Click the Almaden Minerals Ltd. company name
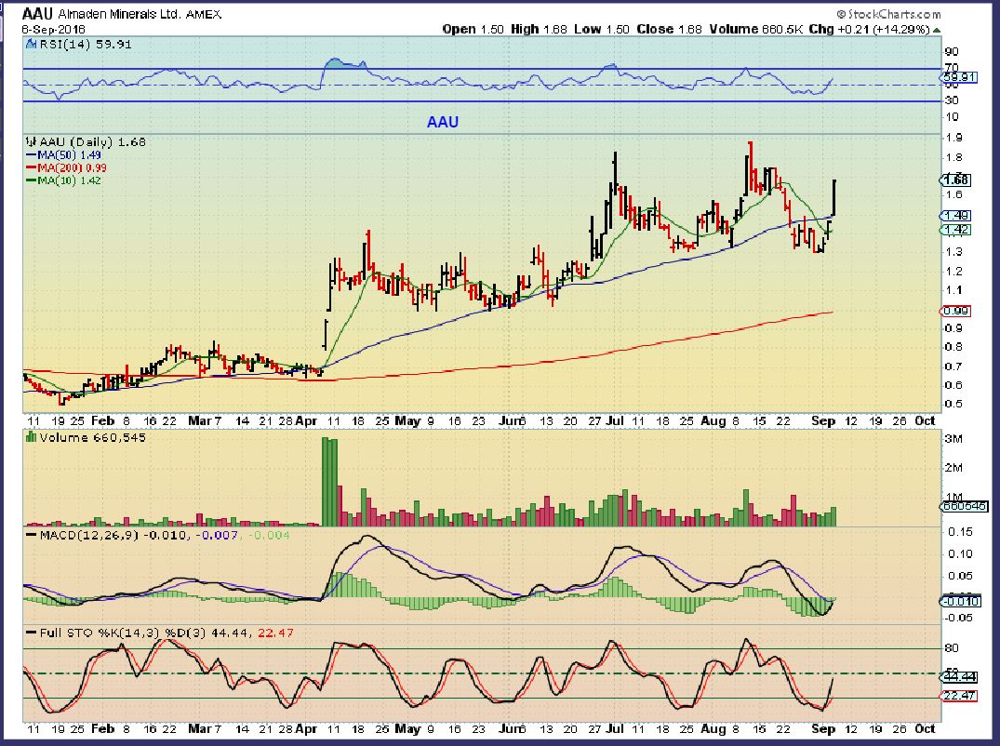The width and height of the screenshot is (1000, 746). coord(120,14)
